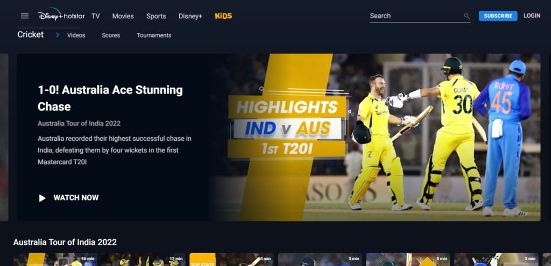The image size is (551, 266).
Task: Go to Cricket Videos tab
Action: click(76, 35)
